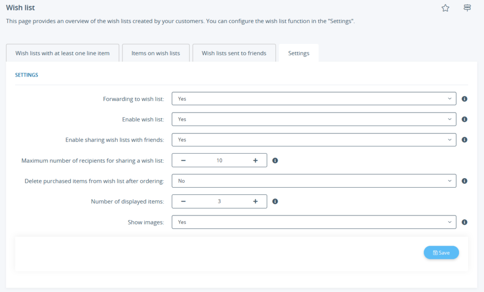This screenshot has height=292, width=484.
Task: Click the Save button
Action: (x=441, y=252)
